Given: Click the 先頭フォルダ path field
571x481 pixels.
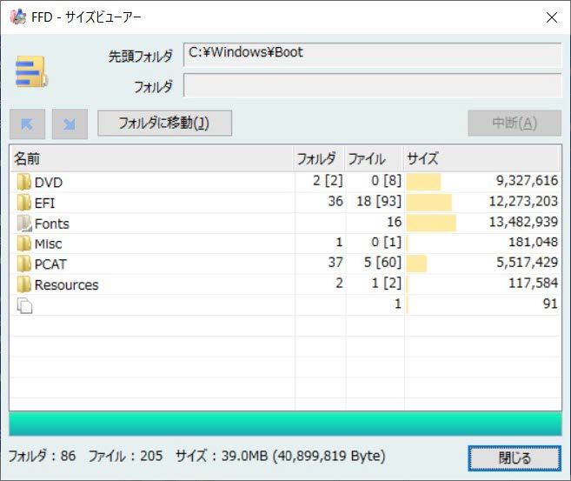Looking at the screenshot, I should pyautogui.click(x=372, y=55).
